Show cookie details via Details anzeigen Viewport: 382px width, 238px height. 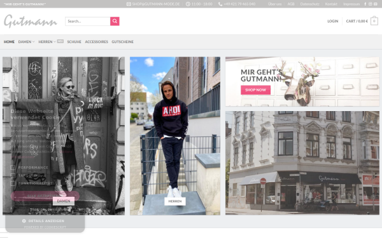(x=46, y=221)
